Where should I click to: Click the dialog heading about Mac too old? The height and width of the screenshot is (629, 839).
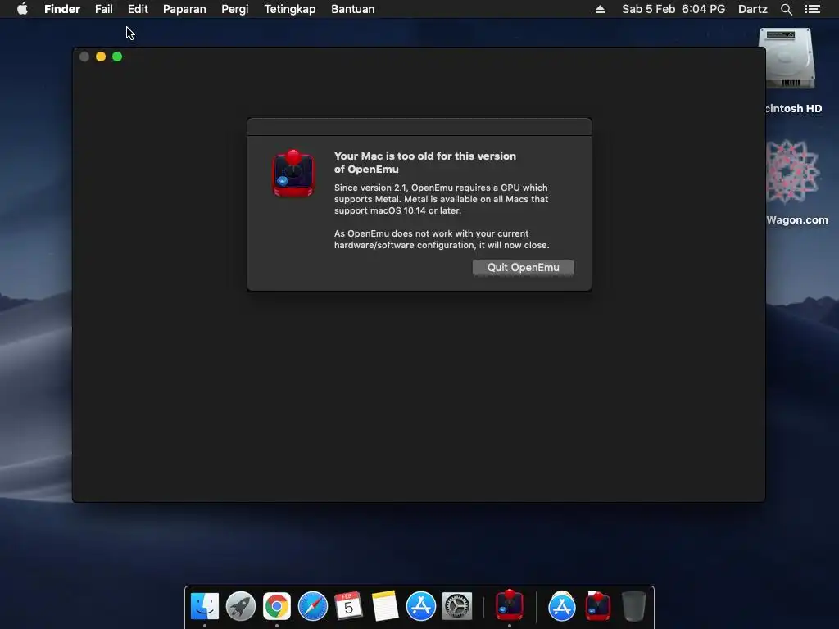[x=425, y=163]
